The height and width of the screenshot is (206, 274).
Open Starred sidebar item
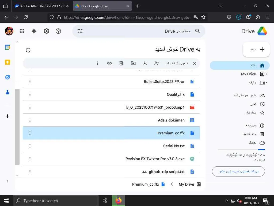tap(255, 113)
